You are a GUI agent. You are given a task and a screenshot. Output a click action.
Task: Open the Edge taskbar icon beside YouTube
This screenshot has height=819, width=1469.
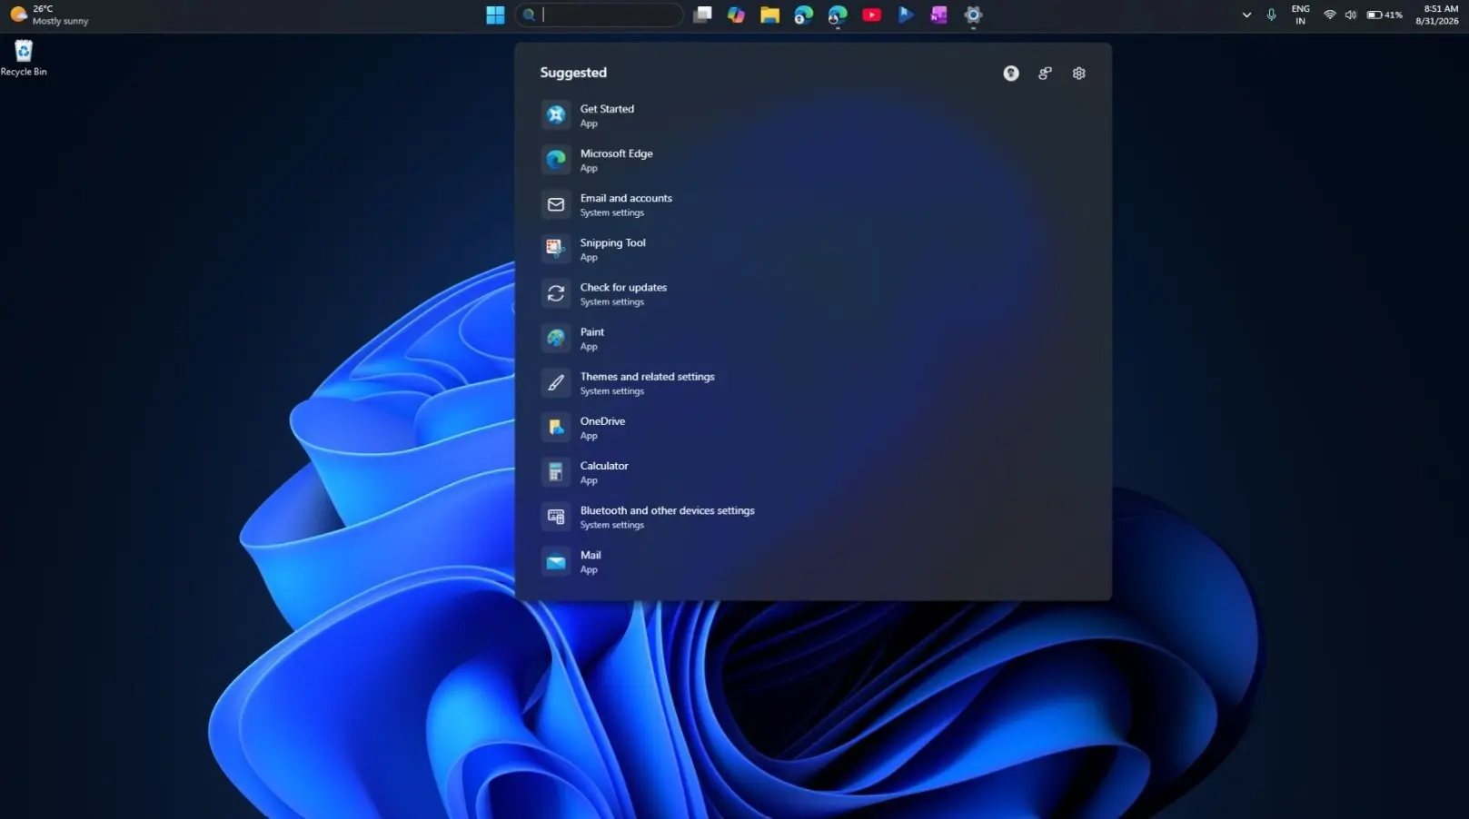(x=838, y=15)
